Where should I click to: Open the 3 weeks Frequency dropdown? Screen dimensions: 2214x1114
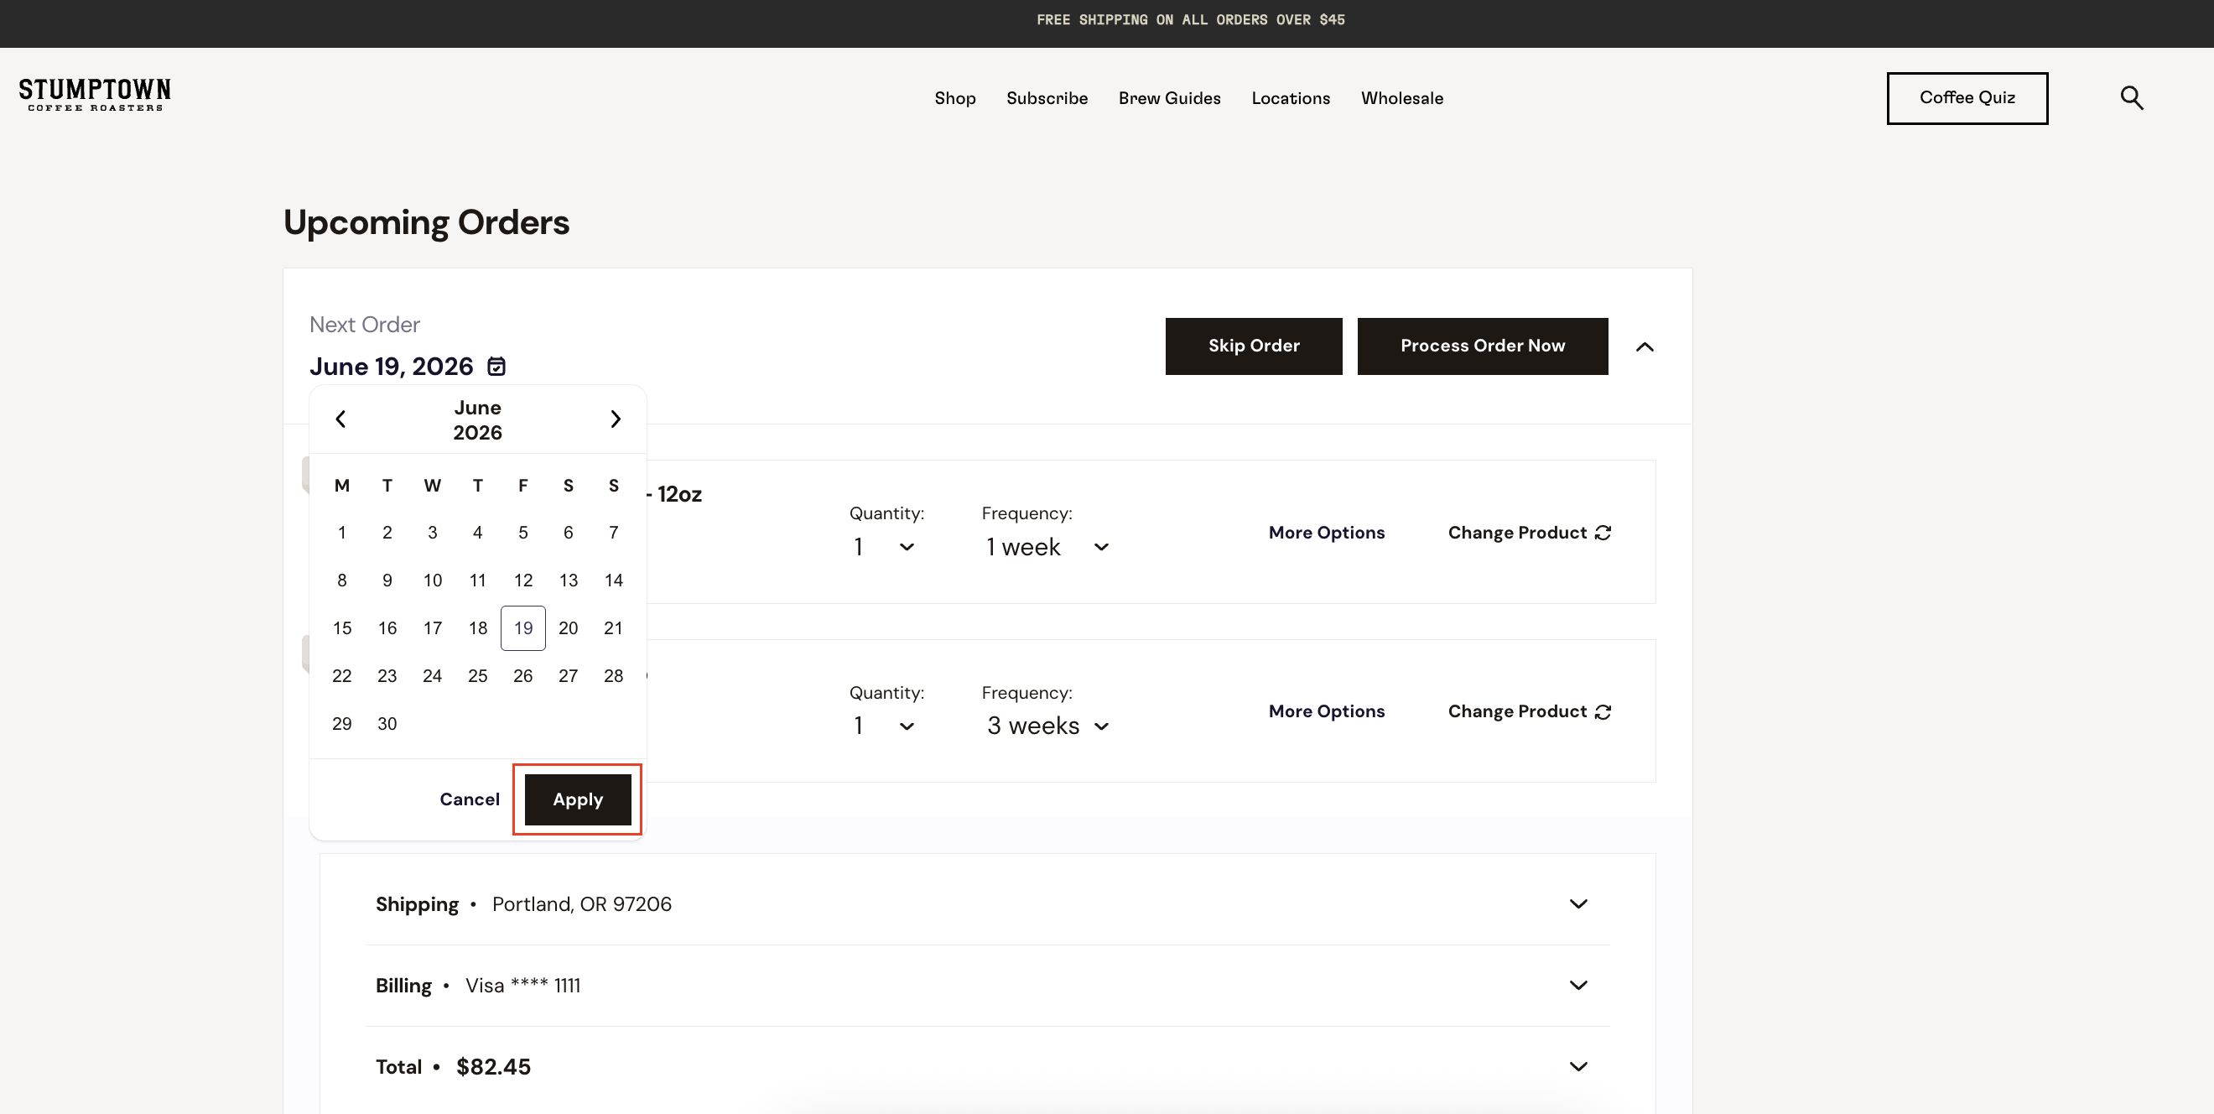[1047, 726]
